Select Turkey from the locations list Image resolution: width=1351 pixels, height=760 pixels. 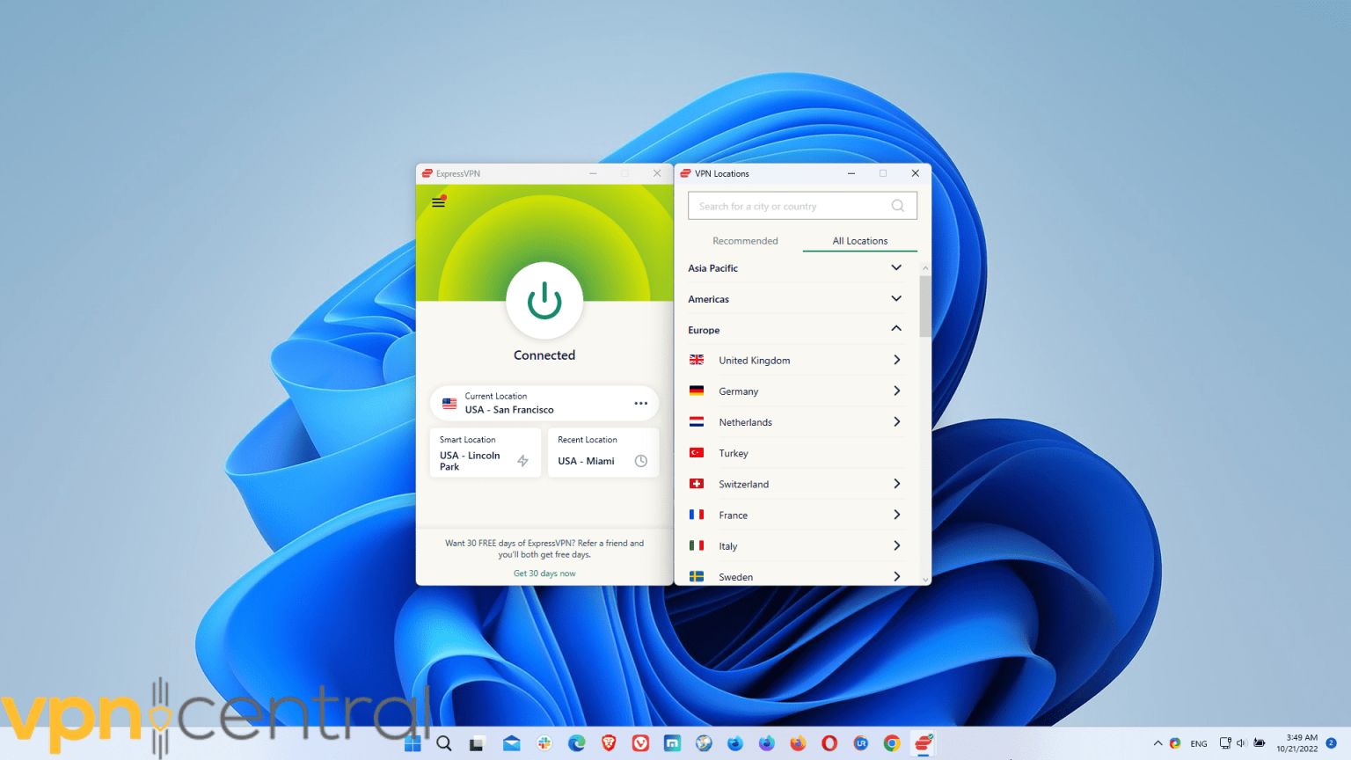point(734,453)
